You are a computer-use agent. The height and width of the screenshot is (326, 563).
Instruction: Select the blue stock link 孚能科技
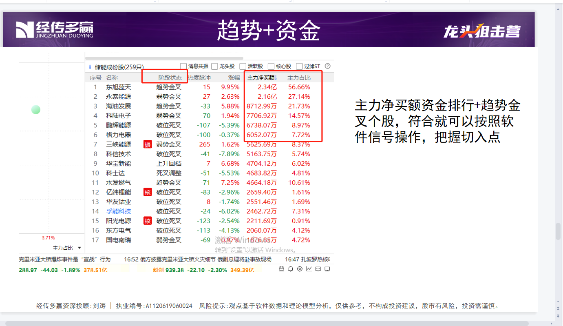pyautogui.click(x=118, y=211)
